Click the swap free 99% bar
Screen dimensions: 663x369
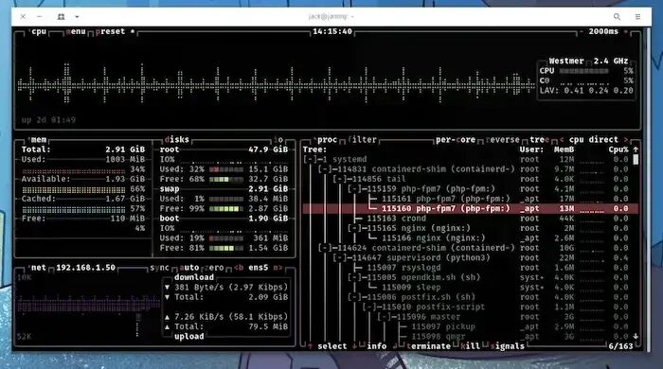[226, 208]
